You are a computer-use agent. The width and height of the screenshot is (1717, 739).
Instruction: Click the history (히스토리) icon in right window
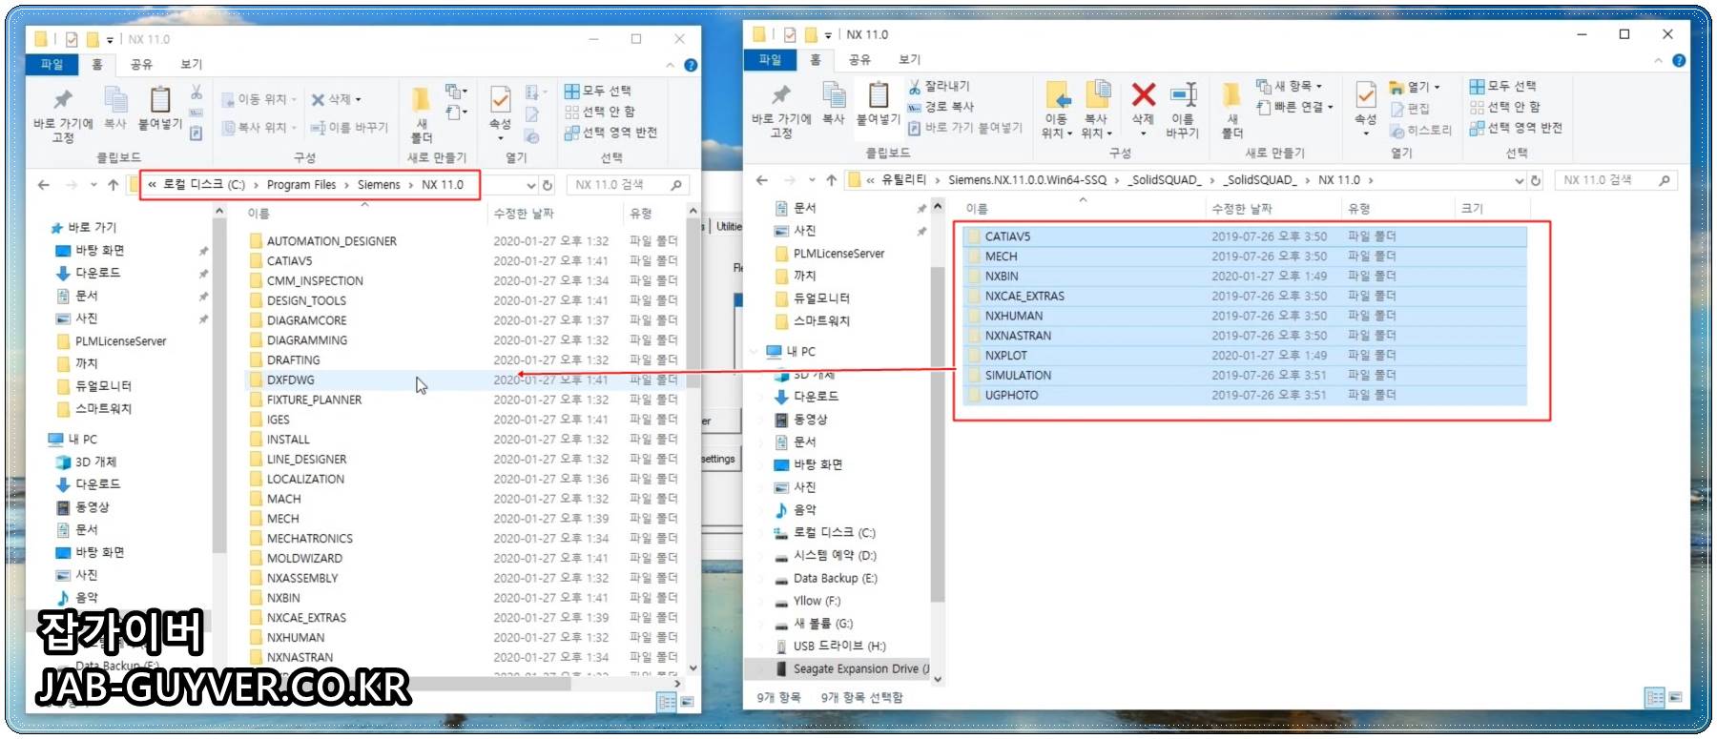(x=1421, y=131)
